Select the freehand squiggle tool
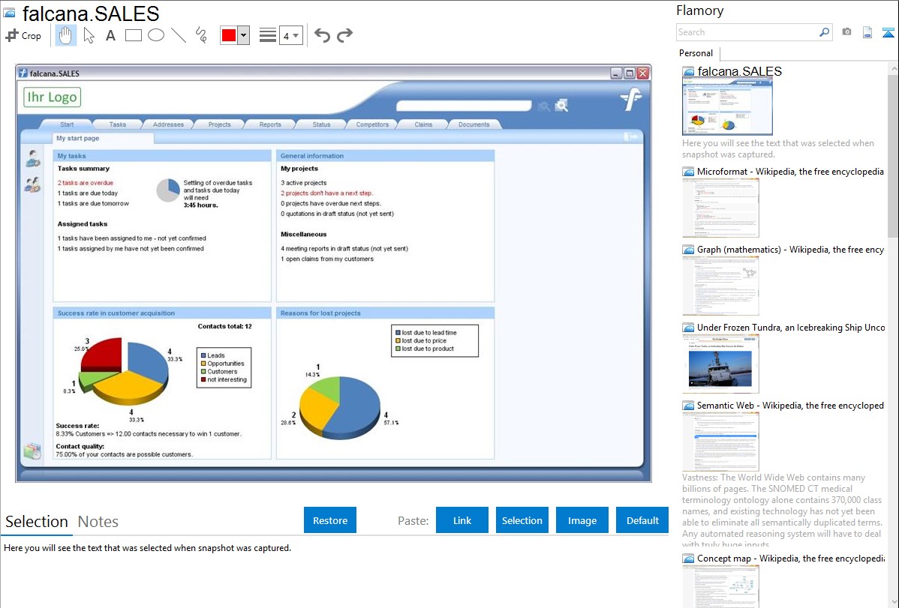Viewport: 899px width, 608px height. click(201, 35)
